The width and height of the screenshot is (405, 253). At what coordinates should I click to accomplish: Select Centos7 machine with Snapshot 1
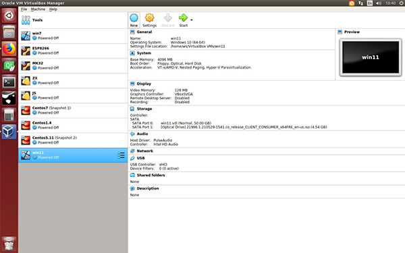(73, 110)
